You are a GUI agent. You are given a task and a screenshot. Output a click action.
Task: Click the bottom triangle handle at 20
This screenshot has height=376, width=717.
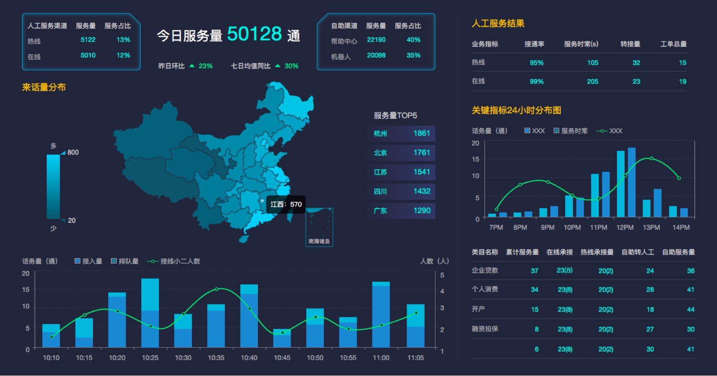pyautogui.click(x=63, y=220)
